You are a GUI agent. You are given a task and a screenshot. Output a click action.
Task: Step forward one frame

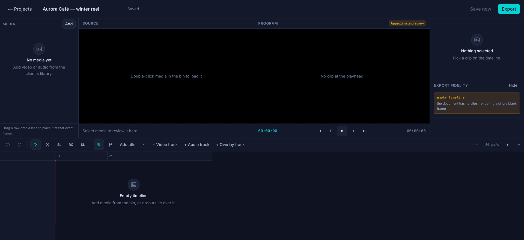pyautogui.click(x=353, y=131)
